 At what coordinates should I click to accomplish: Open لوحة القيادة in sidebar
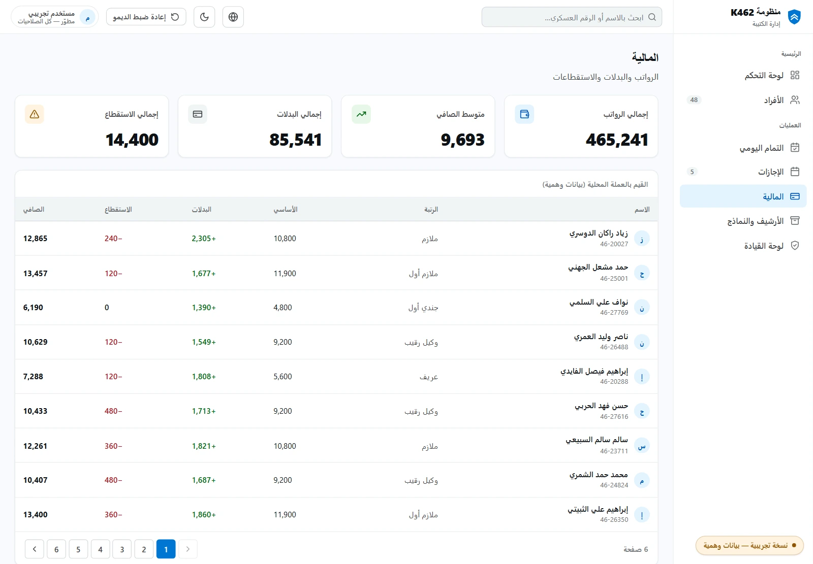(x=743, y=246)
